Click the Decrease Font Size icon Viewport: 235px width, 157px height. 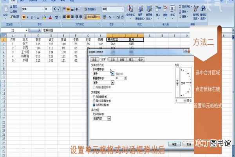(58, 9)
